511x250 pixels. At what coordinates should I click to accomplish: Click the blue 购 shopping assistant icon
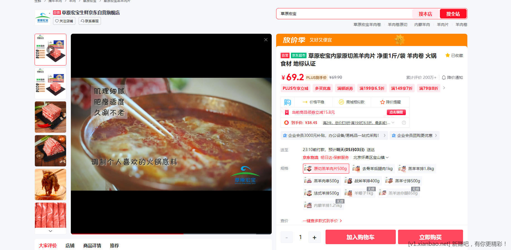288,102
